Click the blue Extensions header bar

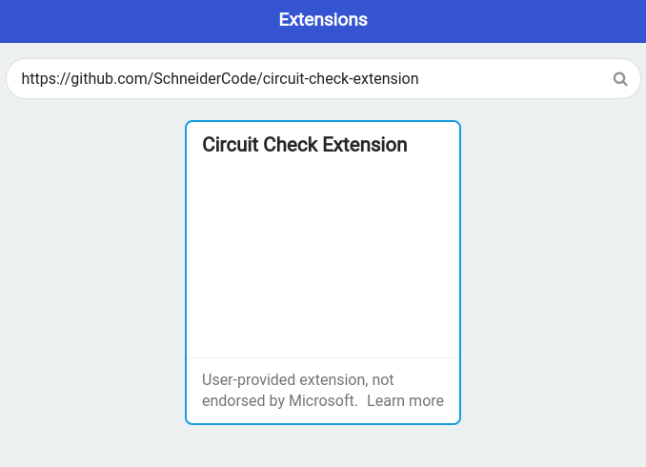[x=323, y=21]
